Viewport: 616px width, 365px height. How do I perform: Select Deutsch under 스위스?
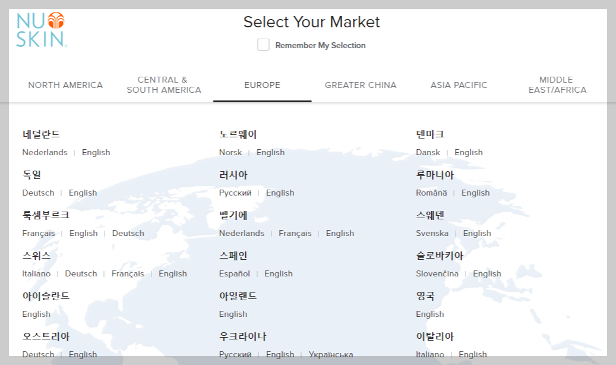click(x=81, y=273)
